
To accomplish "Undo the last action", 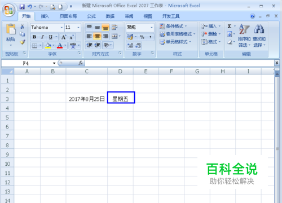I will (29, 7).
